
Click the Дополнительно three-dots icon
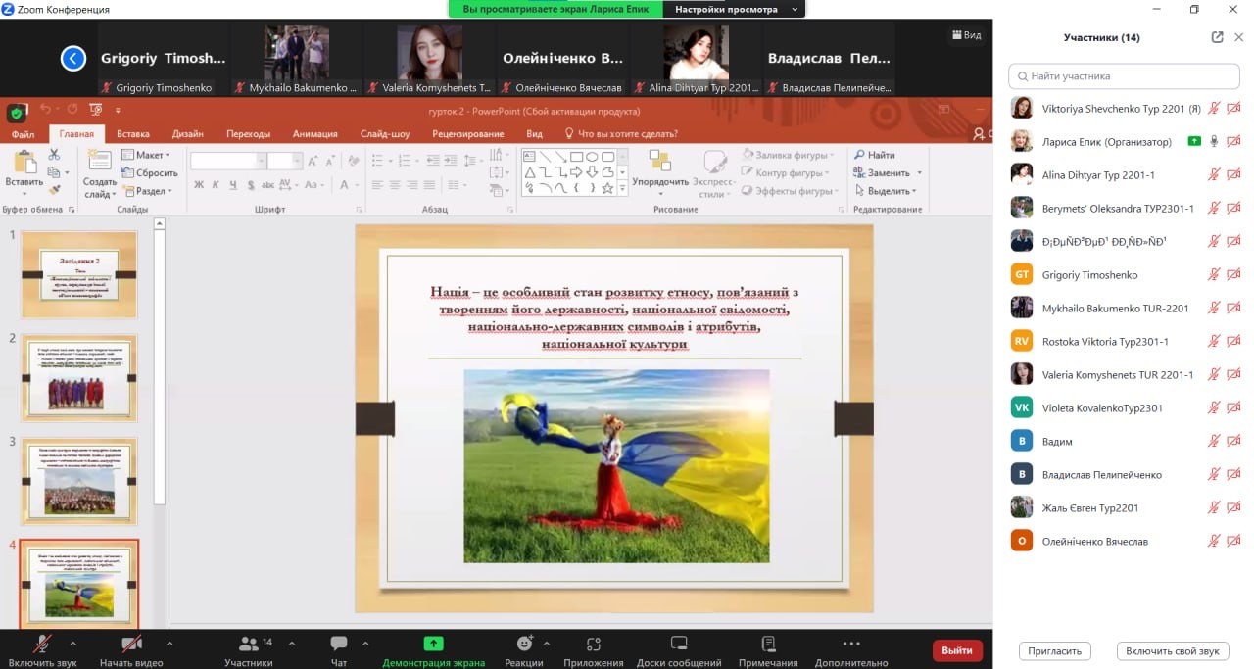(850, 644)
